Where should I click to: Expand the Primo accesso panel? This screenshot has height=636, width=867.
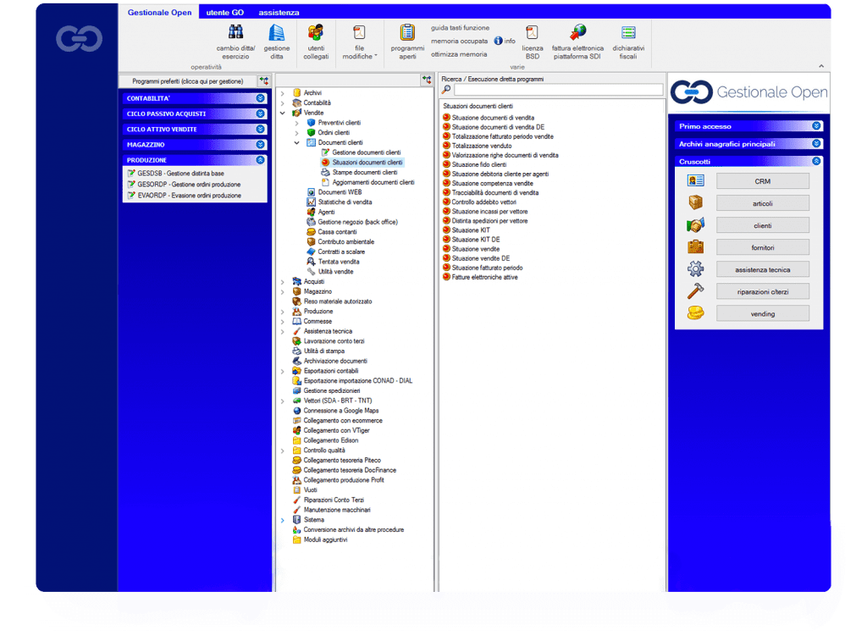816,126
